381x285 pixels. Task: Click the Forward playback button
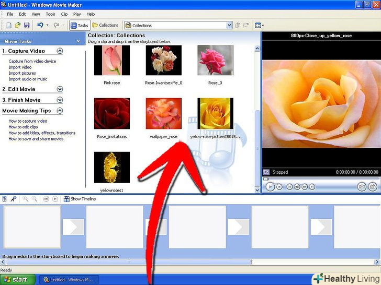pos(312,187)
